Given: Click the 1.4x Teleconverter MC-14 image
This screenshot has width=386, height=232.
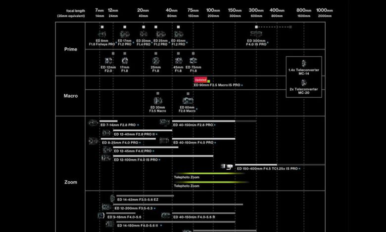Looking at the screenshot, I should pyautogui.click(x=304, y=63).
